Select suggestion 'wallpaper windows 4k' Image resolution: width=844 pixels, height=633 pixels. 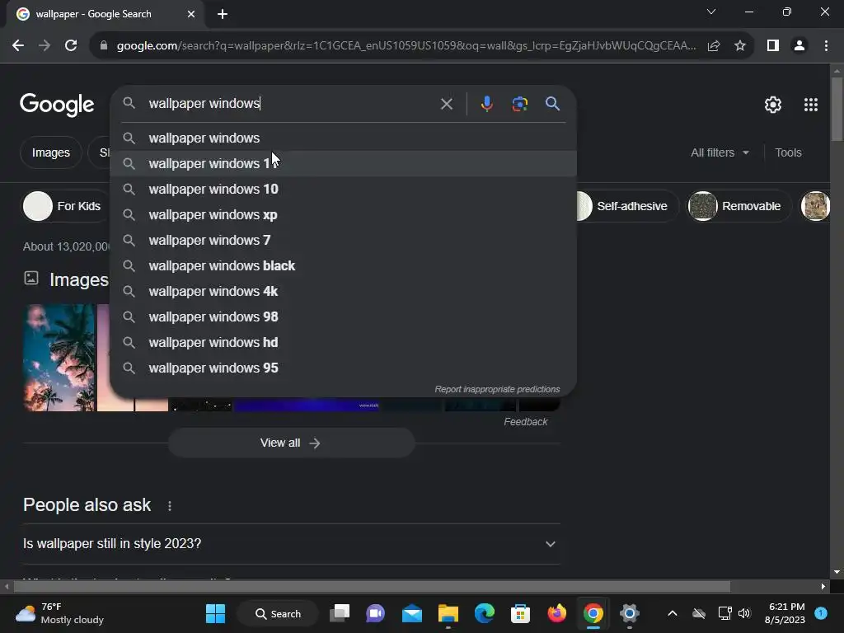coord(343,291)
